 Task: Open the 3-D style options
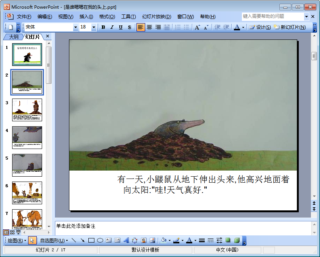[x=237, y=240]
